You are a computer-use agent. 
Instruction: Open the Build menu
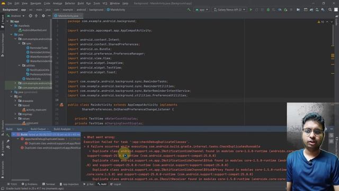81,3
